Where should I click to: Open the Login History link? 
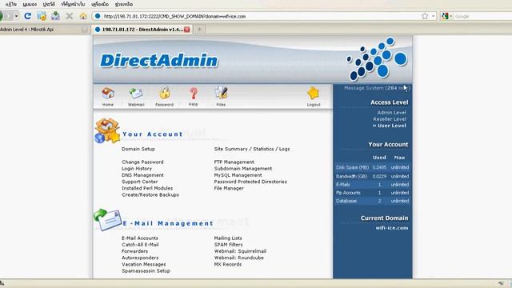(x=137, y=169)
